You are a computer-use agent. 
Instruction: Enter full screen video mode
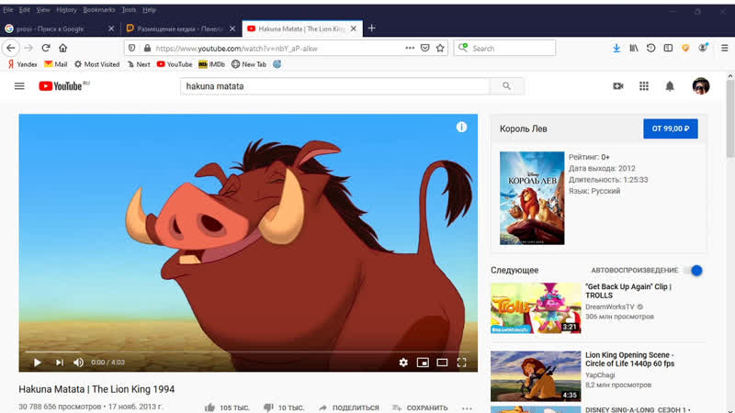point(462,363)
